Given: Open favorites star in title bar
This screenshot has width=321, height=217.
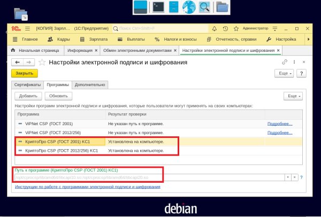Looking at the screenshot, I should (236, 29).
